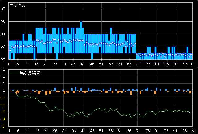Click the 0 label on bottom chart y-axis
This screenshot has width=198, height=134.
point(4,91)
